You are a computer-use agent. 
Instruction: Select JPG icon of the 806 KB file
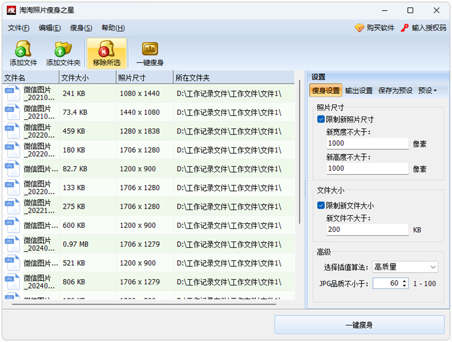[12, 282]
